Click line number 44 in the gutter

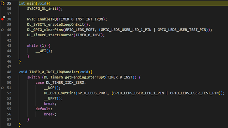pyautogui.click(x=9, y=51)
